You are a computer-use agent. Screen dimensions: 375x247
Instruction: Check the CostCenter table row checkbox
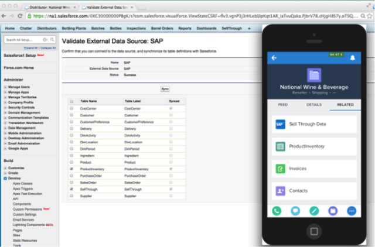pyautogui.click(x=71, y=108)
